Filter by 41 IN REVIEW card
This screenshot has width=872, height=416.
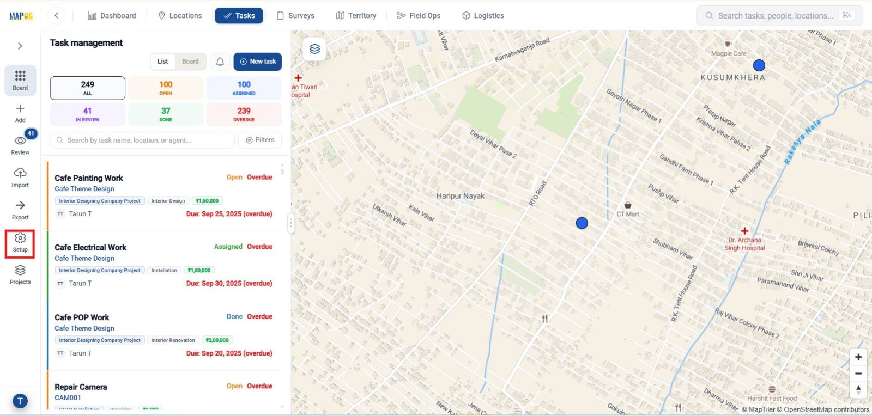[88, 114]
